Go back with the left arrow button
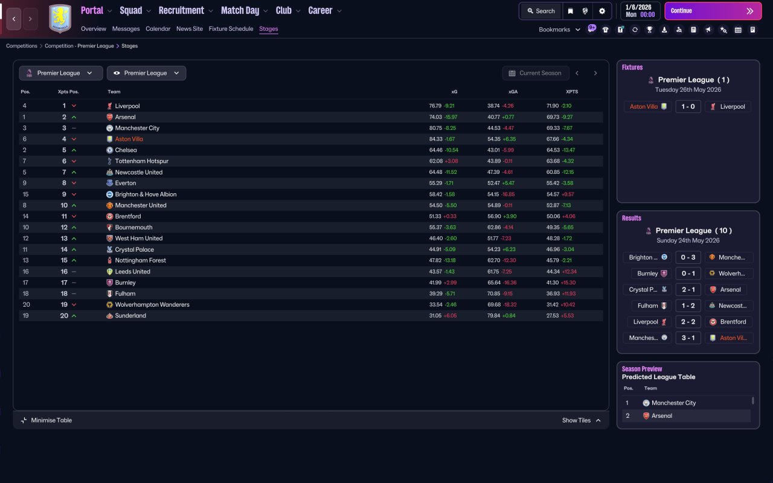Viewport: 773px width, 483px height. tap(14, 19)
